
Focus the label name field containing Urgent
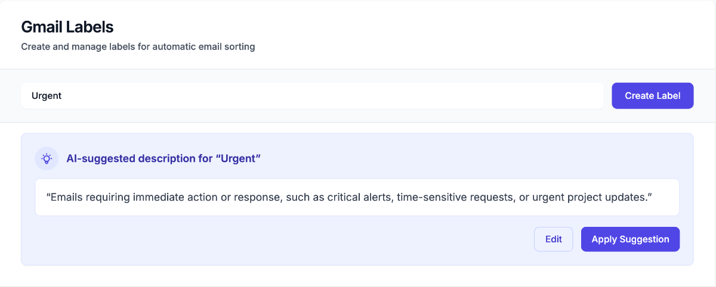[312, 96]
